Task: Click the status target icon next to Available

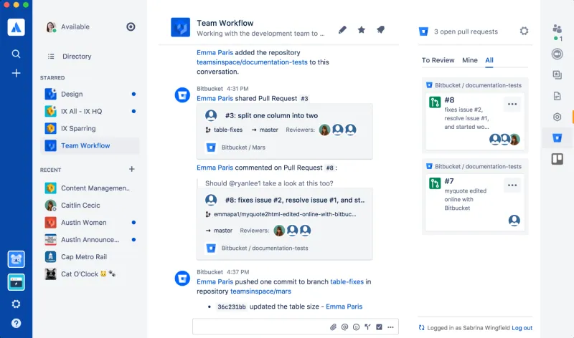Action: [x=131, y=26]
